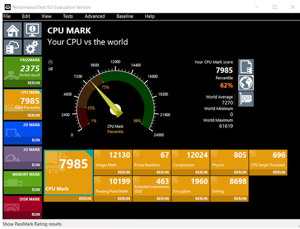Click the hardware card icon

[246, 99]
